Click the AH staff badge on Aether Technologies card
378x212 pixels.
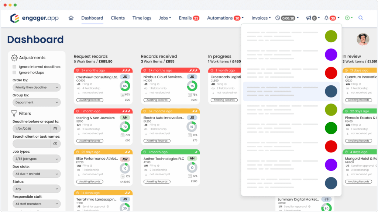pos(192,158)
